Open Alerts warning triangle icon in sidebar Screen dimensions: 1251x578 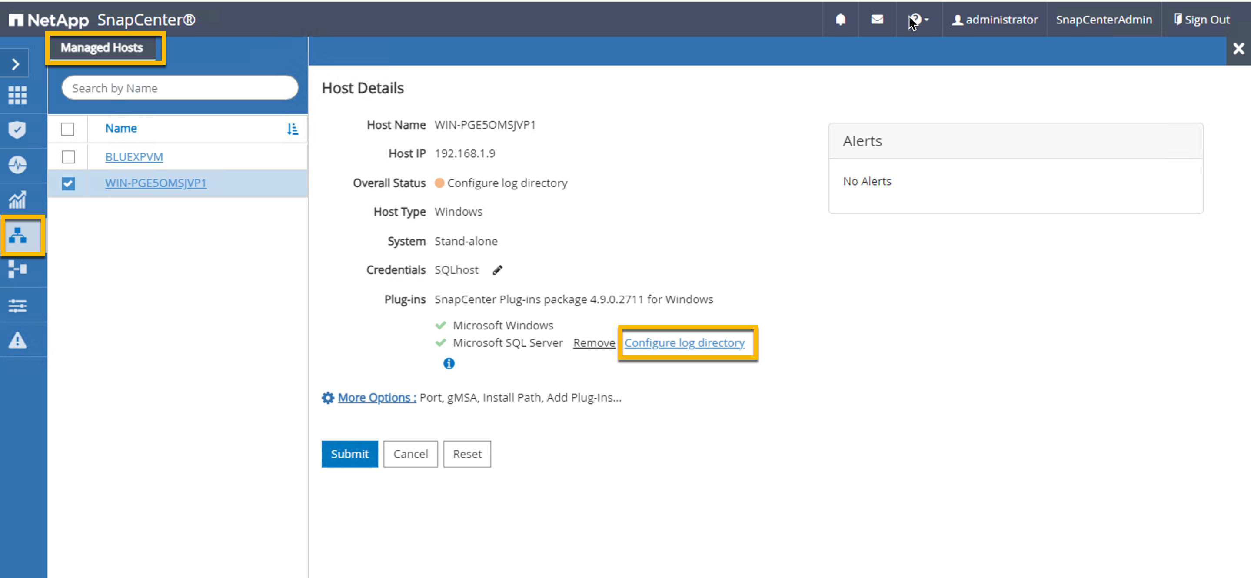point(17,340)
